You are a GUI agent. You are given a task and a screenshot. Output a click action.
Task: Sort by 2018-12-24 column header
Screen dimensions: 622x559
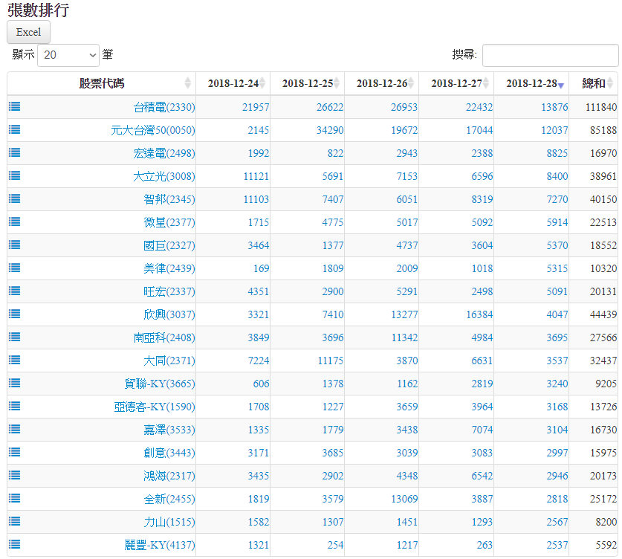233,83
